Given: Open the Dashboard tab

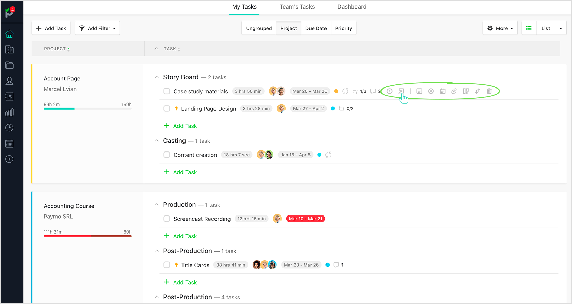Looking at the screenshot, I should [352, 6].
